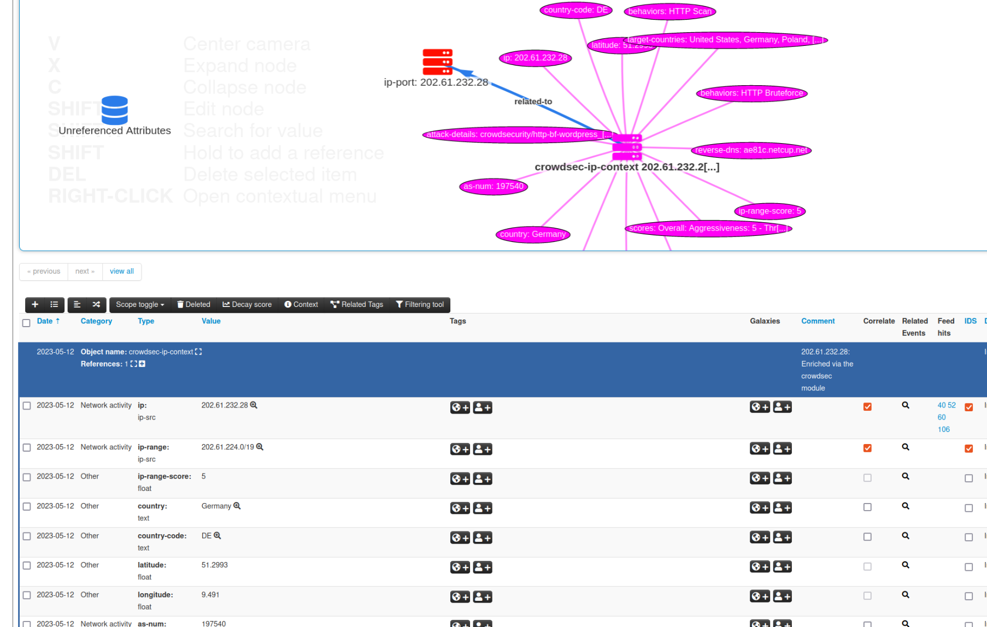The width and height of the screenshot is (987, 627).
Task: Show Decay score column
Action: click(247, 305)
